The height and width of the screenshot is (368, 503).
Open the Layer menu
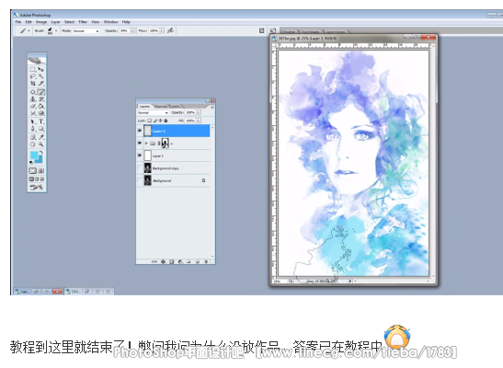coord(55,22)
